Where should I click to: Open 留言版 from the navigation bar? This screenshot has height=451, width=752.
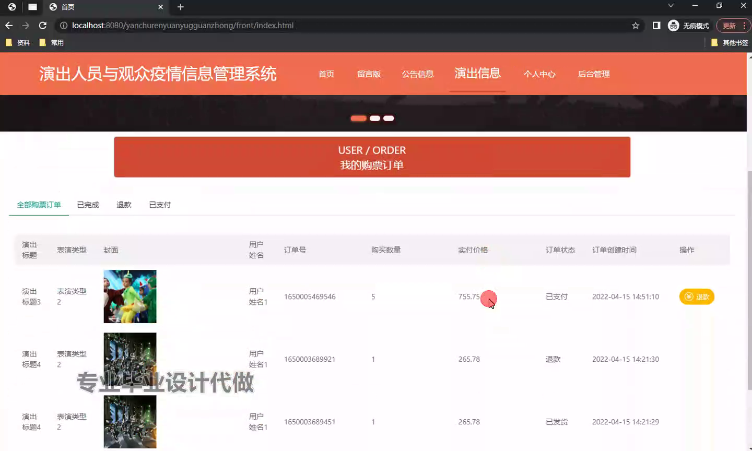[369, 74]
